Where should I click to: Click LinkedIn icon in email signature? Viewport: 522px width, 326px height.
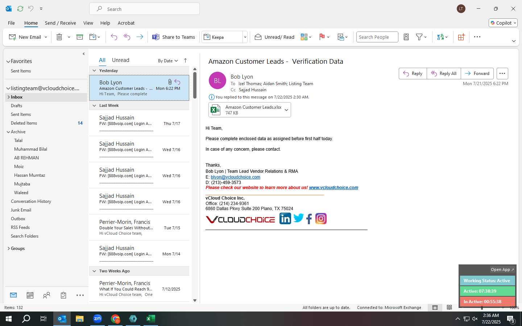pos(285,218)
